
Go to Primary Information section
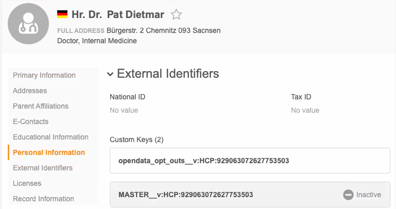[x=44, y=75]
